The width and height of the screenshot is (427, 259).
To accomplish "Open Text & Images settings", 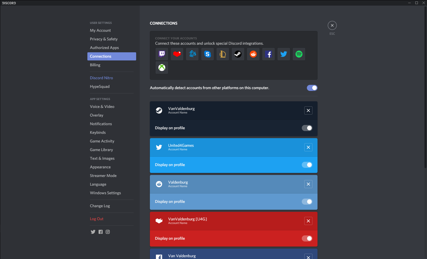I will pyautogui.click(x=112, y=158).
